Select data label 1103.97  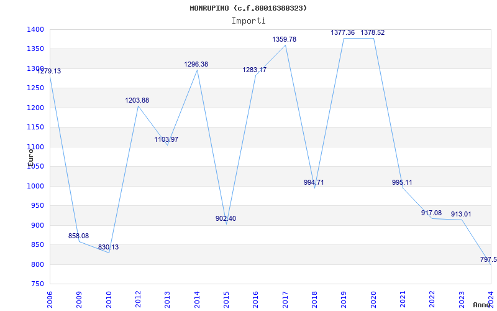[x=166, y=139]
